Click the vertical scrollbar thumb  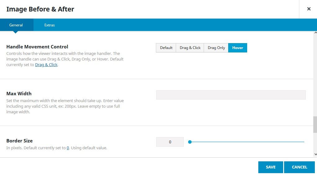tap(315, 124)
